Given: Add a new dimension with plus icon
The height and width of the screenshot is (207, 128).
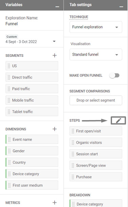Looking at the screenshot, I should pyautogui.click(x=55, y=129).
